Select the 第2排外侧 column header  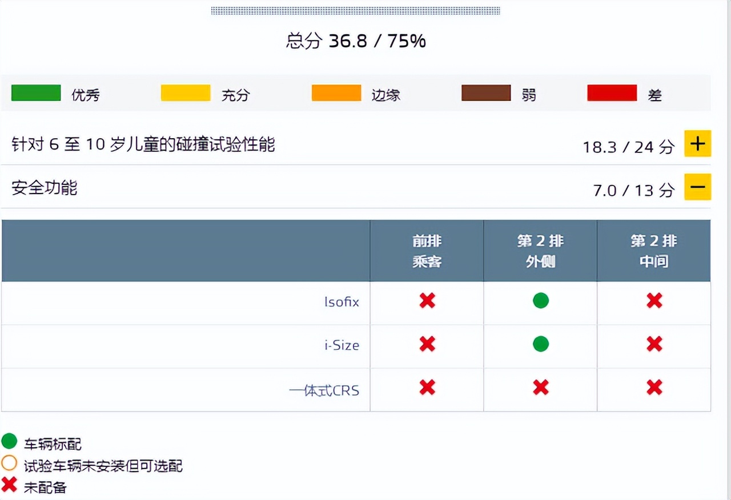click(540, 251)
